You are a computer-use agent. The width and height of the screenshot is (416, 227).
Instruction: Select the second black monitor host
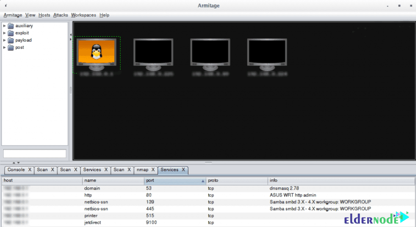point(153,52)
